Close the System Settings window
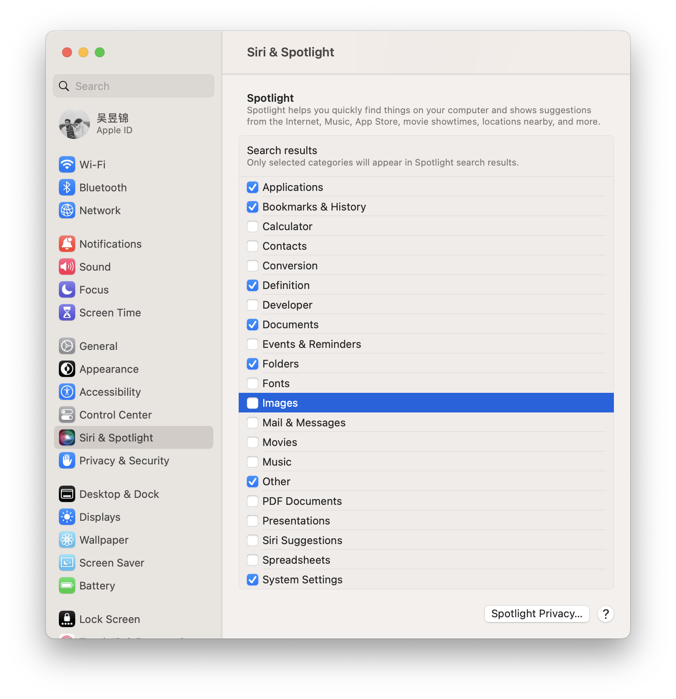This screenshot has height=699, width=676. (67, 52)
